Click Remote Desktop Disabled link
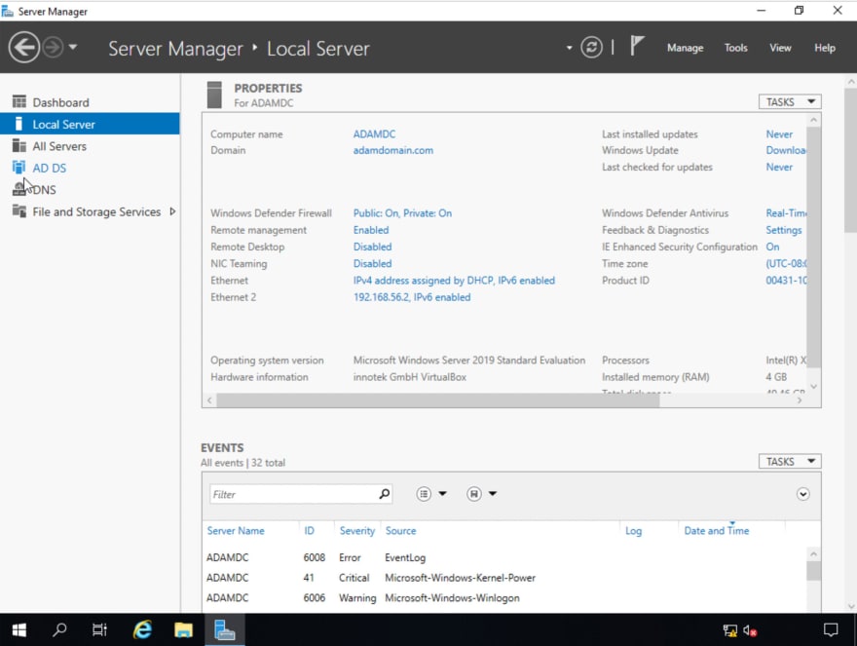Viewport: 857px width, 646px height. point(372,247)
